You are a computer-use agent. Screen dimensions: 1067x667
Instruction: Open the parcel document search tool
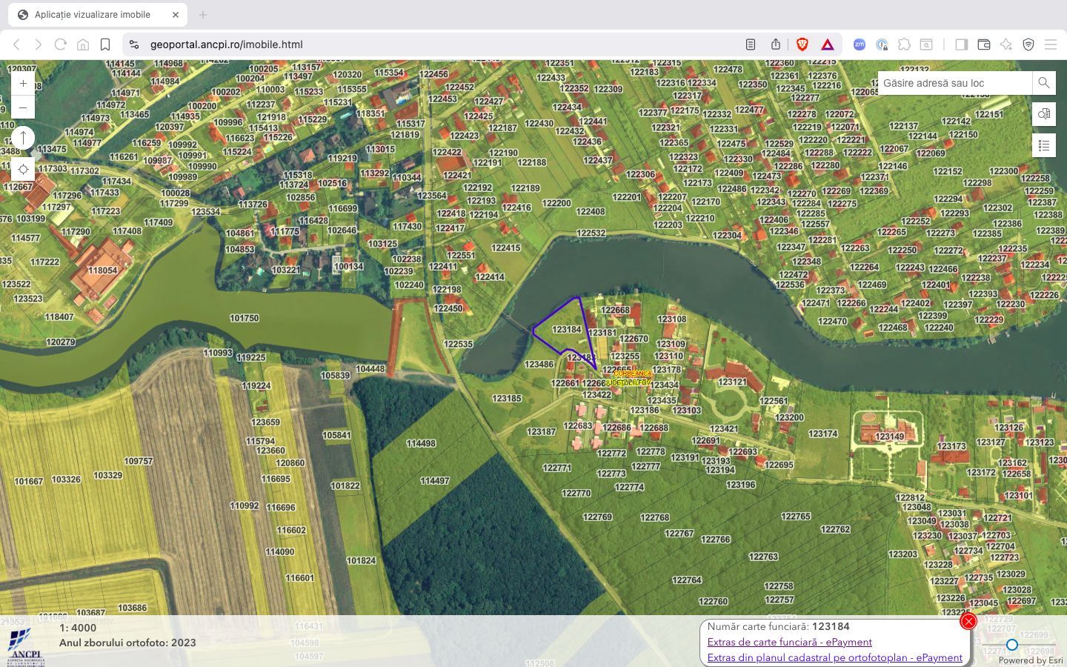(1043, 114)
